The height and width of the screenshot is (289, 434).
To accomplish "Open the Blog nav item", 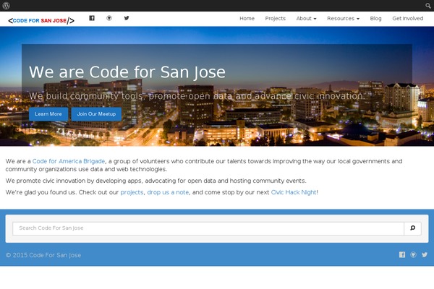I will point(375,19).
